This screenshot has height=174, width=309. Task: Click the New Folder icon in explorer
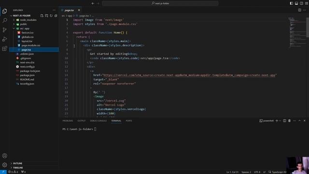[46, 15]
